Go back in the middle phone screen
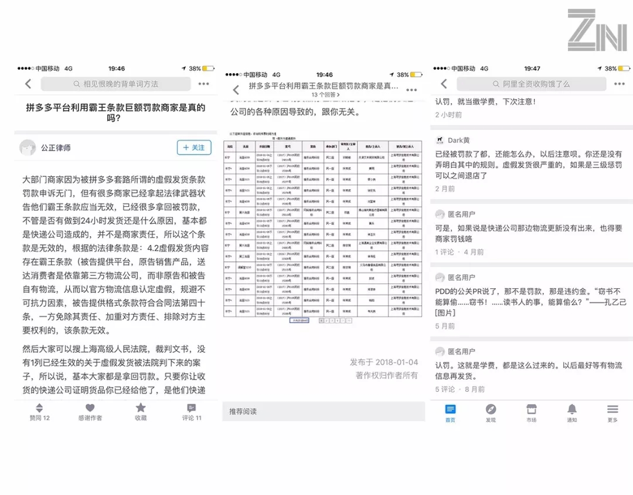The width and height of the screenshot is (633, 495). pos(236,90)
